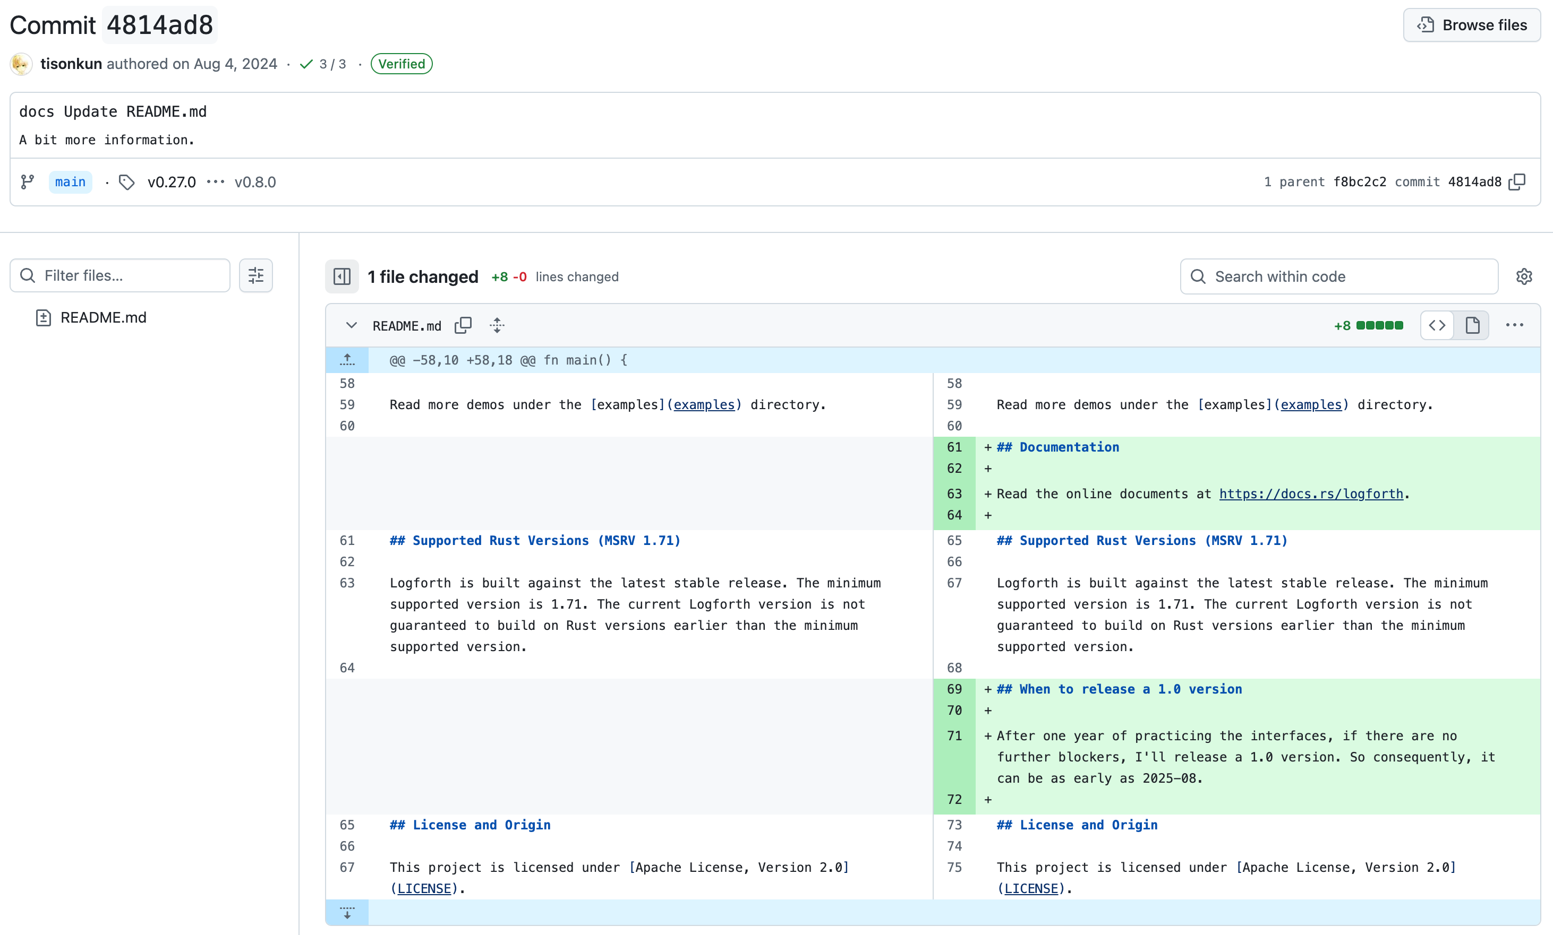Image resolution: width=1553 pixels, height=935 pixels.
Task: Click the filter options sliders icon
Action: click(x=256, y=276)
